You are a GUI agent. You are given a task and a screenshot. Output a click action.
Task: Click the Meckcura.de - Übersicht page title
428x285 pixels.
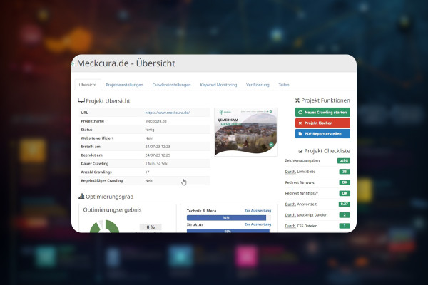pos(126,63)
